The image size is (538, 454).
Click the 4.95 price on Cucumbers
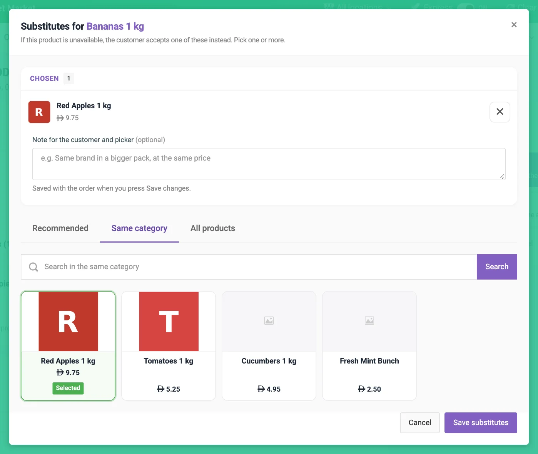pyautogui.click(x=269, y=389)
